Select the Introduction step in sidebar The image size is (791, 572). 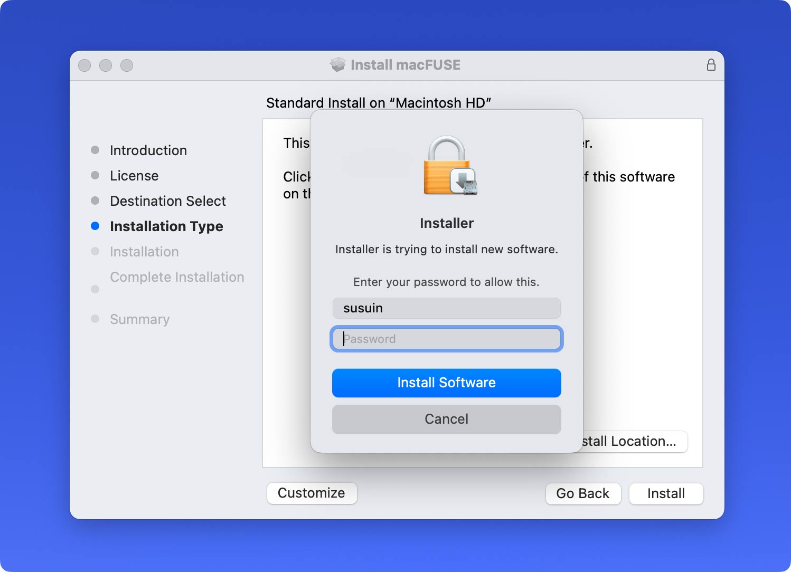148,150
